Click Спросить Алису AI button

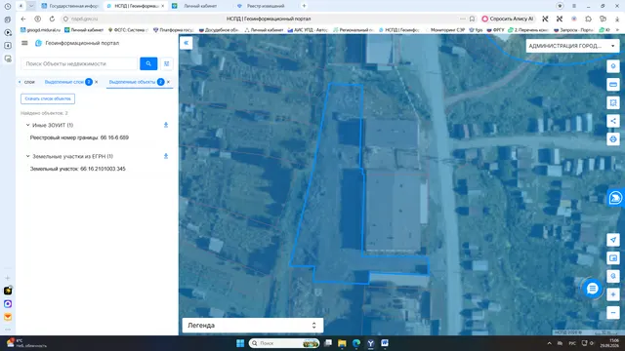[x=508, y=19]
